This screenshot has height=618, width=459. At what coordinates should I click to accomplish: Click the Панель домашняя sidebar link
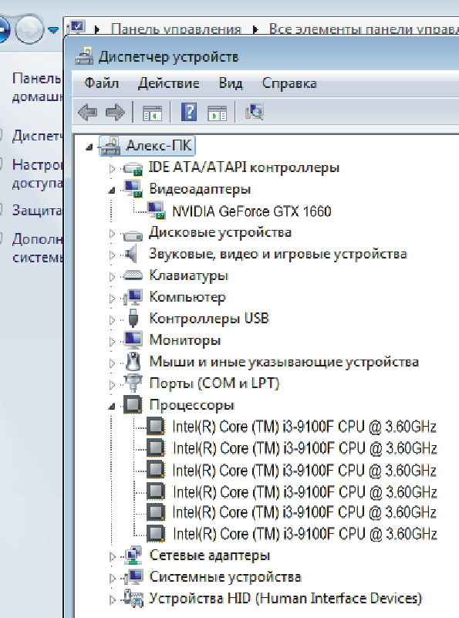(x=37, y=87)
